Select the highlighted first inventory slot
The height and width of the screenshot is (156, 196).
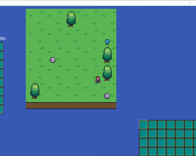143,124
